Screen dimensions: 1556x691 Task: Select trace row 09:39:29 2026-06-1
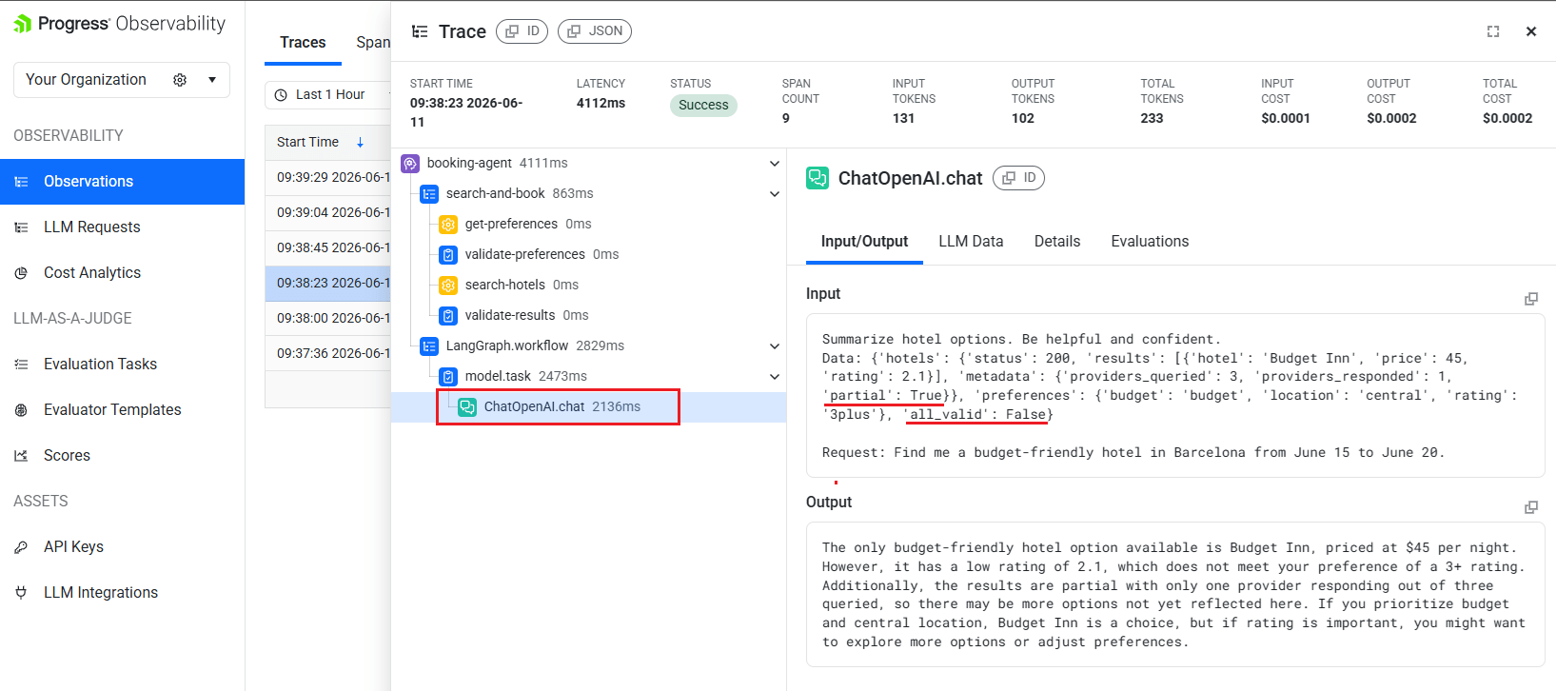(x=328, y=177)
